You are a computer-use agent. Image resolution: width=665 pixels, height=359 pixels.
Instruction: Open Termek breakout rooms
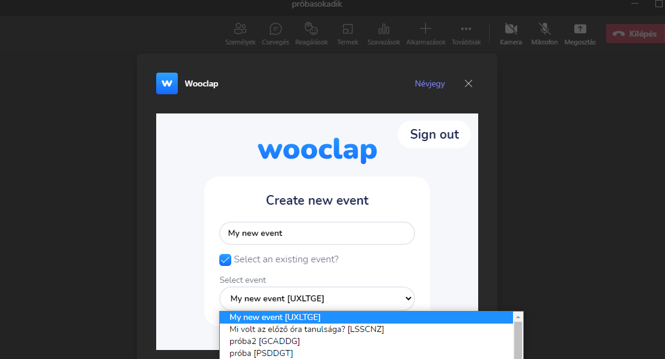pyautogui.click(x=347, y=34)
